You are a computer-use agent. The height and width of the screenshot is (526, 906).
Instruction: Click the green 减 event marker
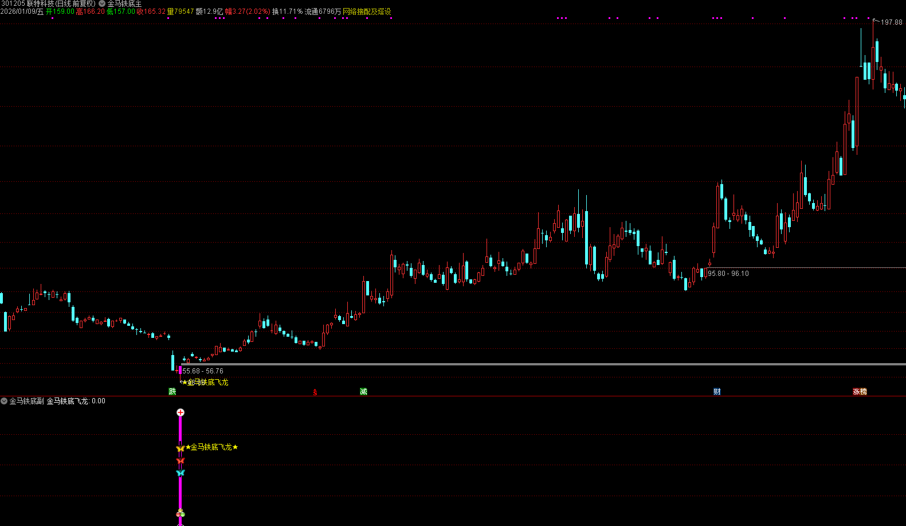coord(363,392)
